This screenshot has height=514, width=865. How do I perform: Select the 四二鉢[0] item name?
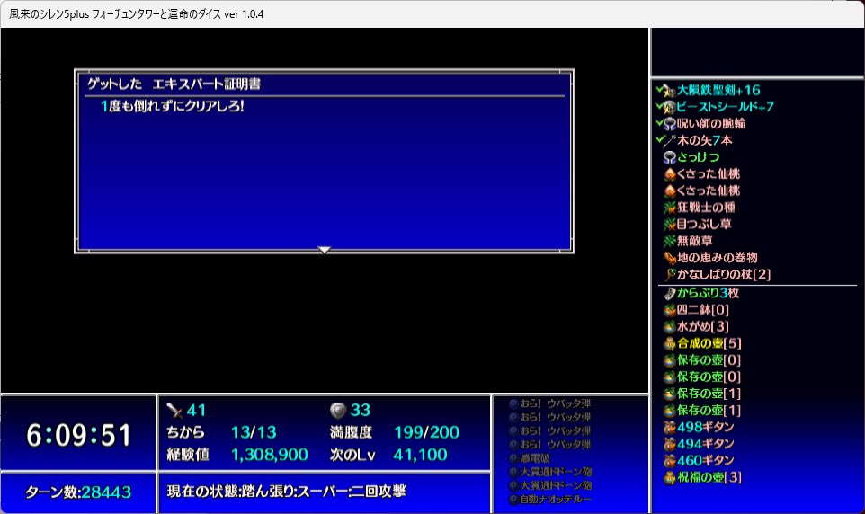tap(703, 310)
